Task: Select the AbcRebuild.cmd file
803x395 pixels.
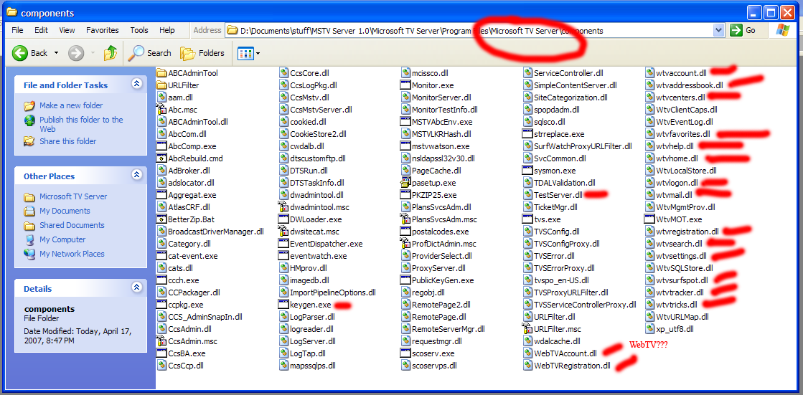Action: click(x=194, y=158)
